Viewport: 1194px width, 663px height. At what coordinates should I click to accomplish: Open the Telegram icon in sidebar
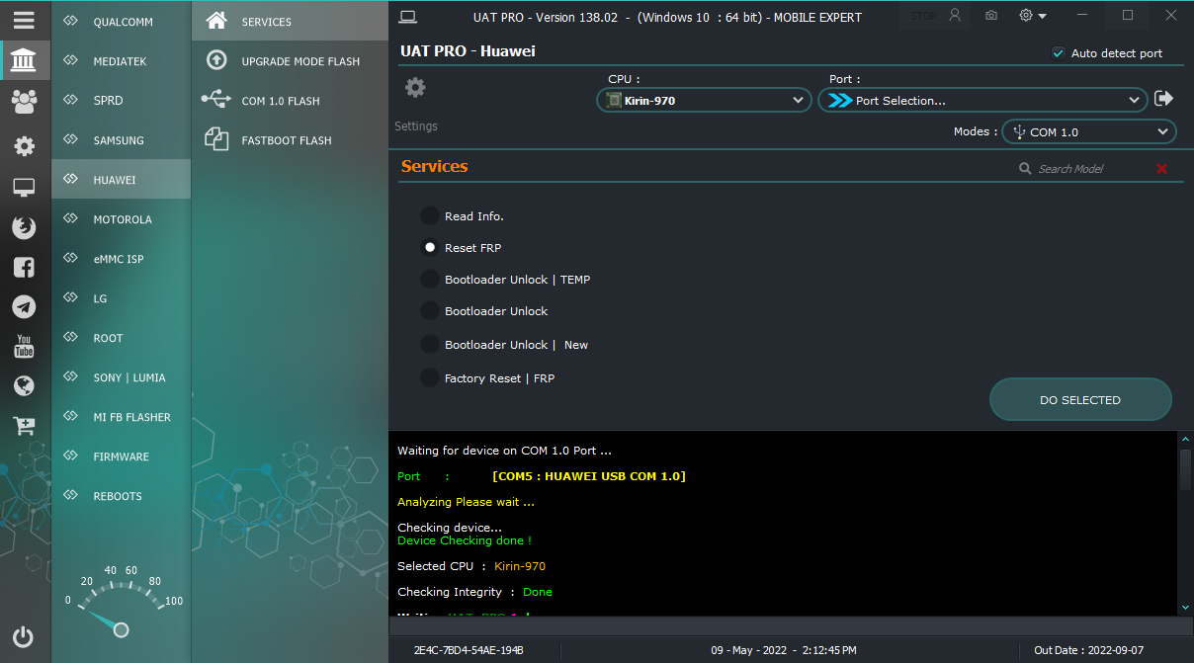click(24, 306)
